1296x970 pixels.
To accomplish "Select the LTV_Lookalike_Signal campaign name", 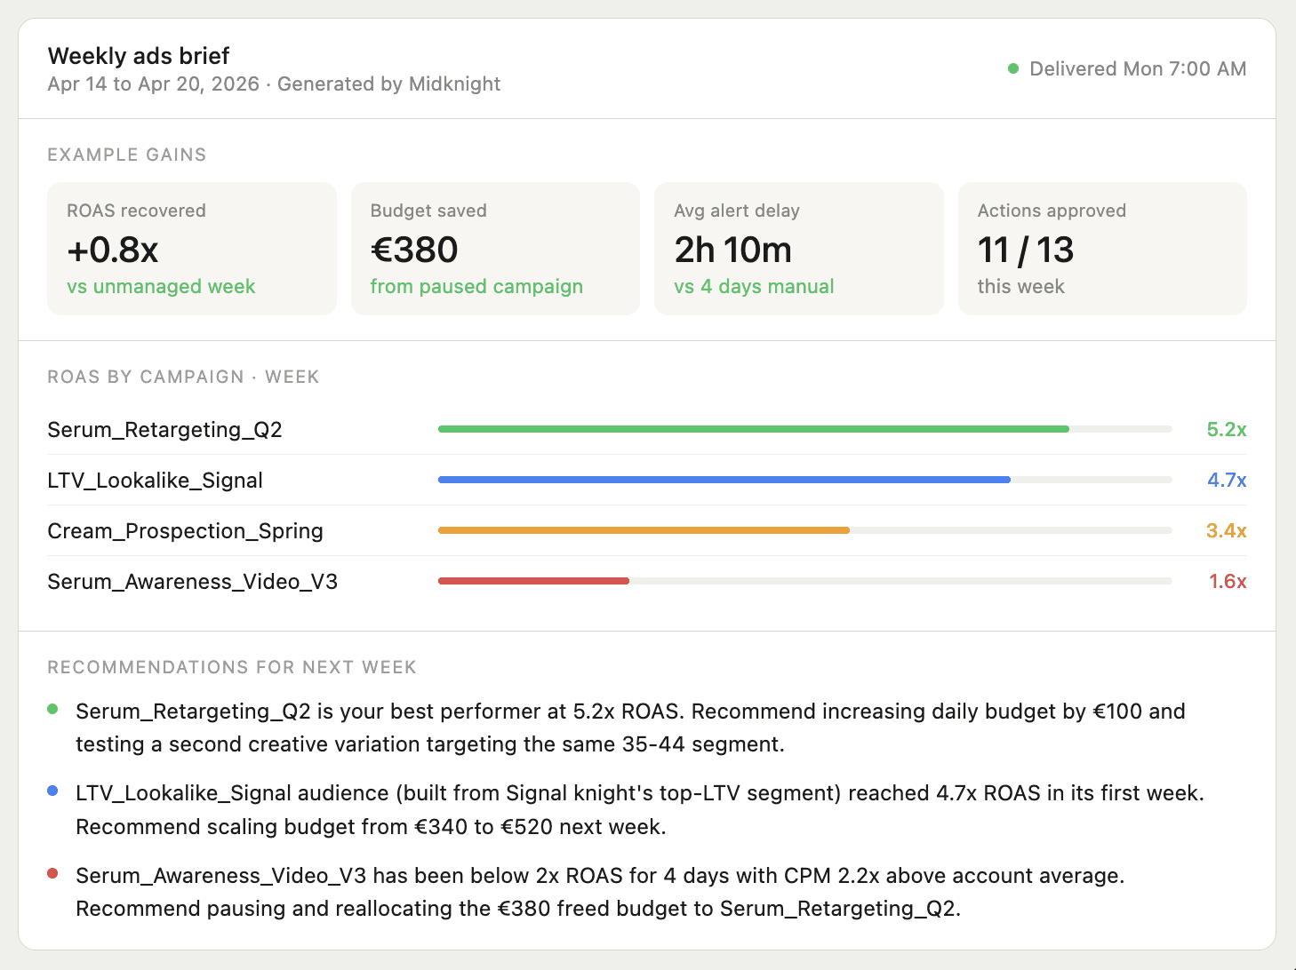I will point(155,480).
